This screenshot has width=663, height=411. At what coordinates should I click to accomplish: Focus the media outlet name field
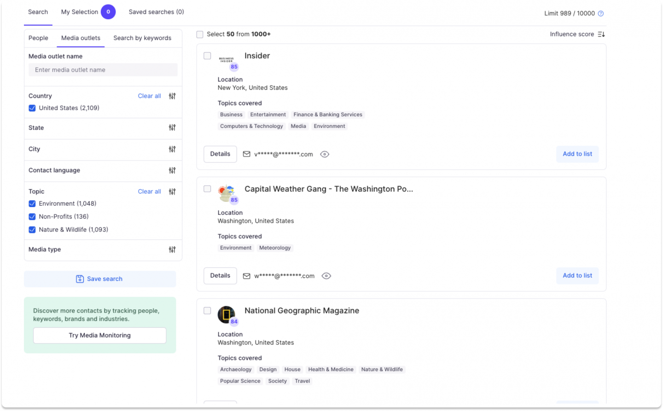[103, 70]
